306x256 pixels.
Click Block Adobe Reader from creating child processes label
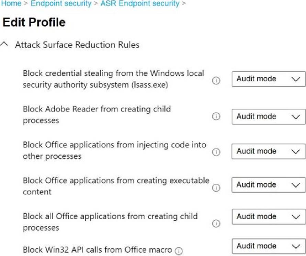point(97,115)
